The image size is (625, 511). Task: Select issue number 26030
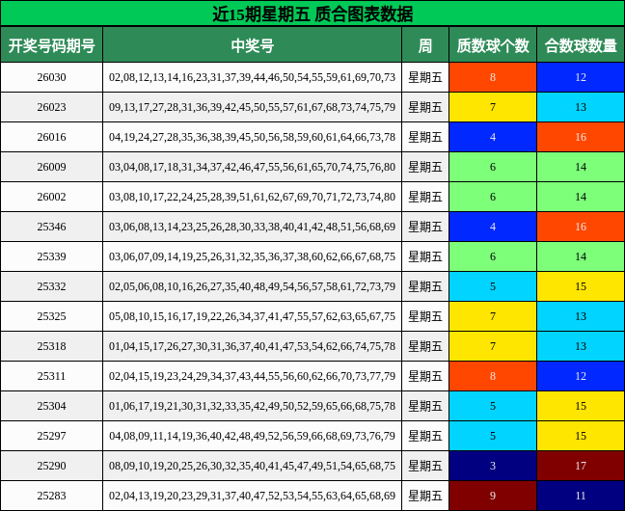[x=51, y=77]
